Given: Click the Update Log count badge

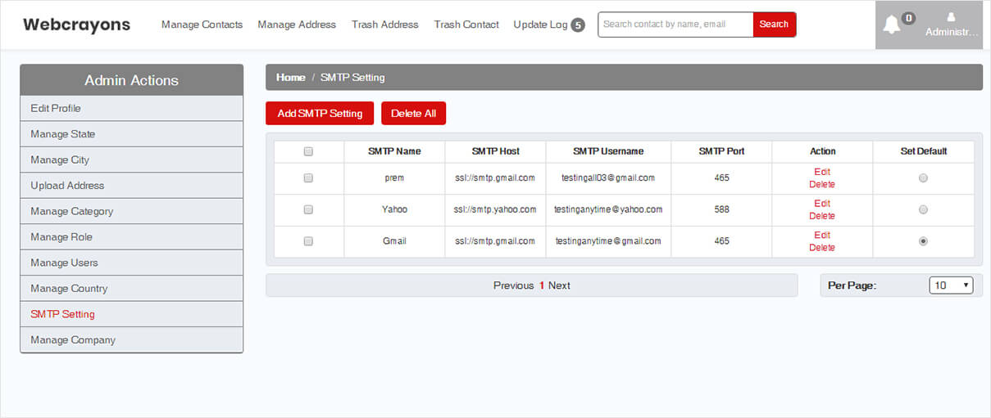Looking at the screenshot, I should pyautogui.click(x=578, y=25).
